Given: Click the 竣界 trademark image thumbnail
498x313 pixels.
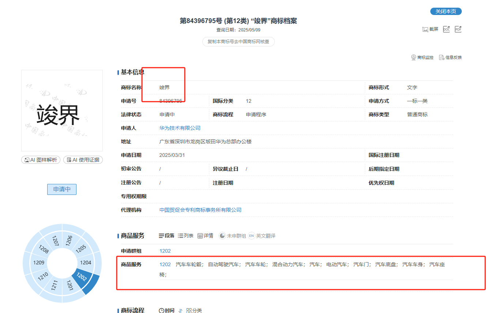Looking at the screenshot, I should [x=62, y=110].
